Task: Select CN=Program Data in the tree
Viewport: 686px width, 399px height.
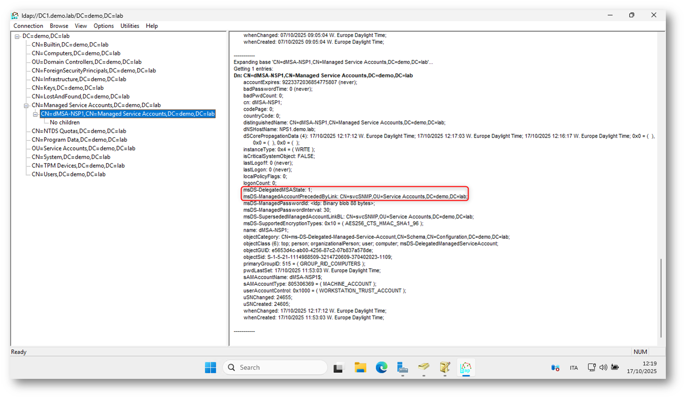Action: [x=79, y=140]
